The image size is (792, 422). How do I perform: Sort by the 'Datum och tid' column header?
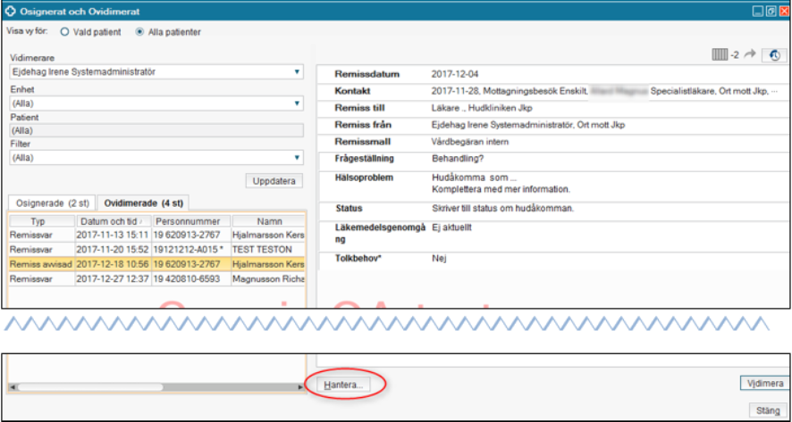pos(108,220)
